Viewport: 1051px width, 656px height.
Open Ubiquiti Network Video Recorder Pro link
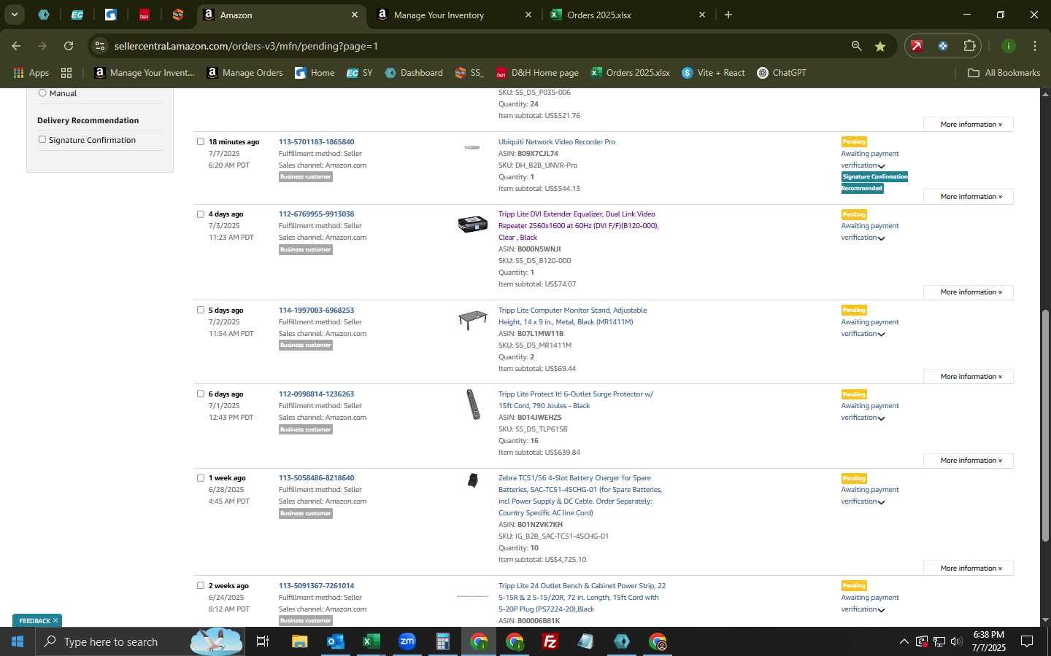(557, 141)
